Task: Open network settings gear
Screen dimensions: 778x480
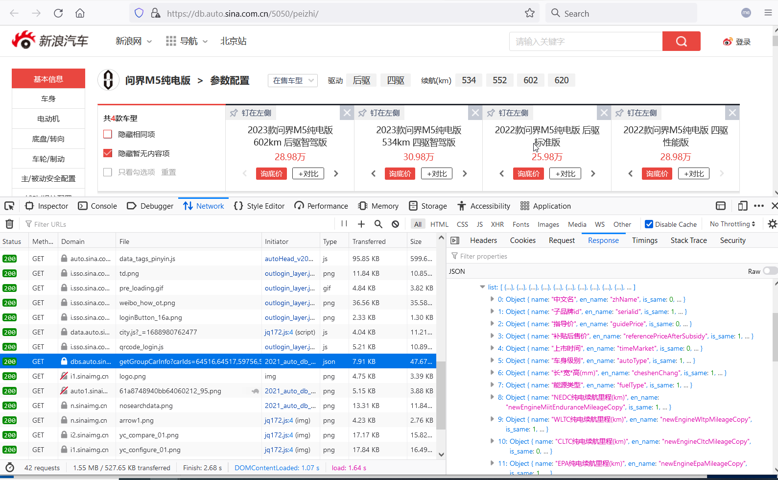Action: (x=772, y=224)
